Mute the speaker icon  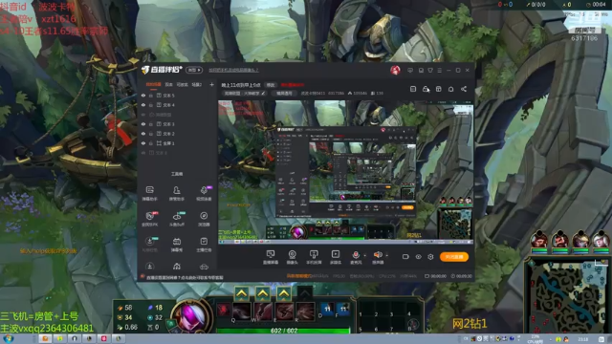[378, 255]
